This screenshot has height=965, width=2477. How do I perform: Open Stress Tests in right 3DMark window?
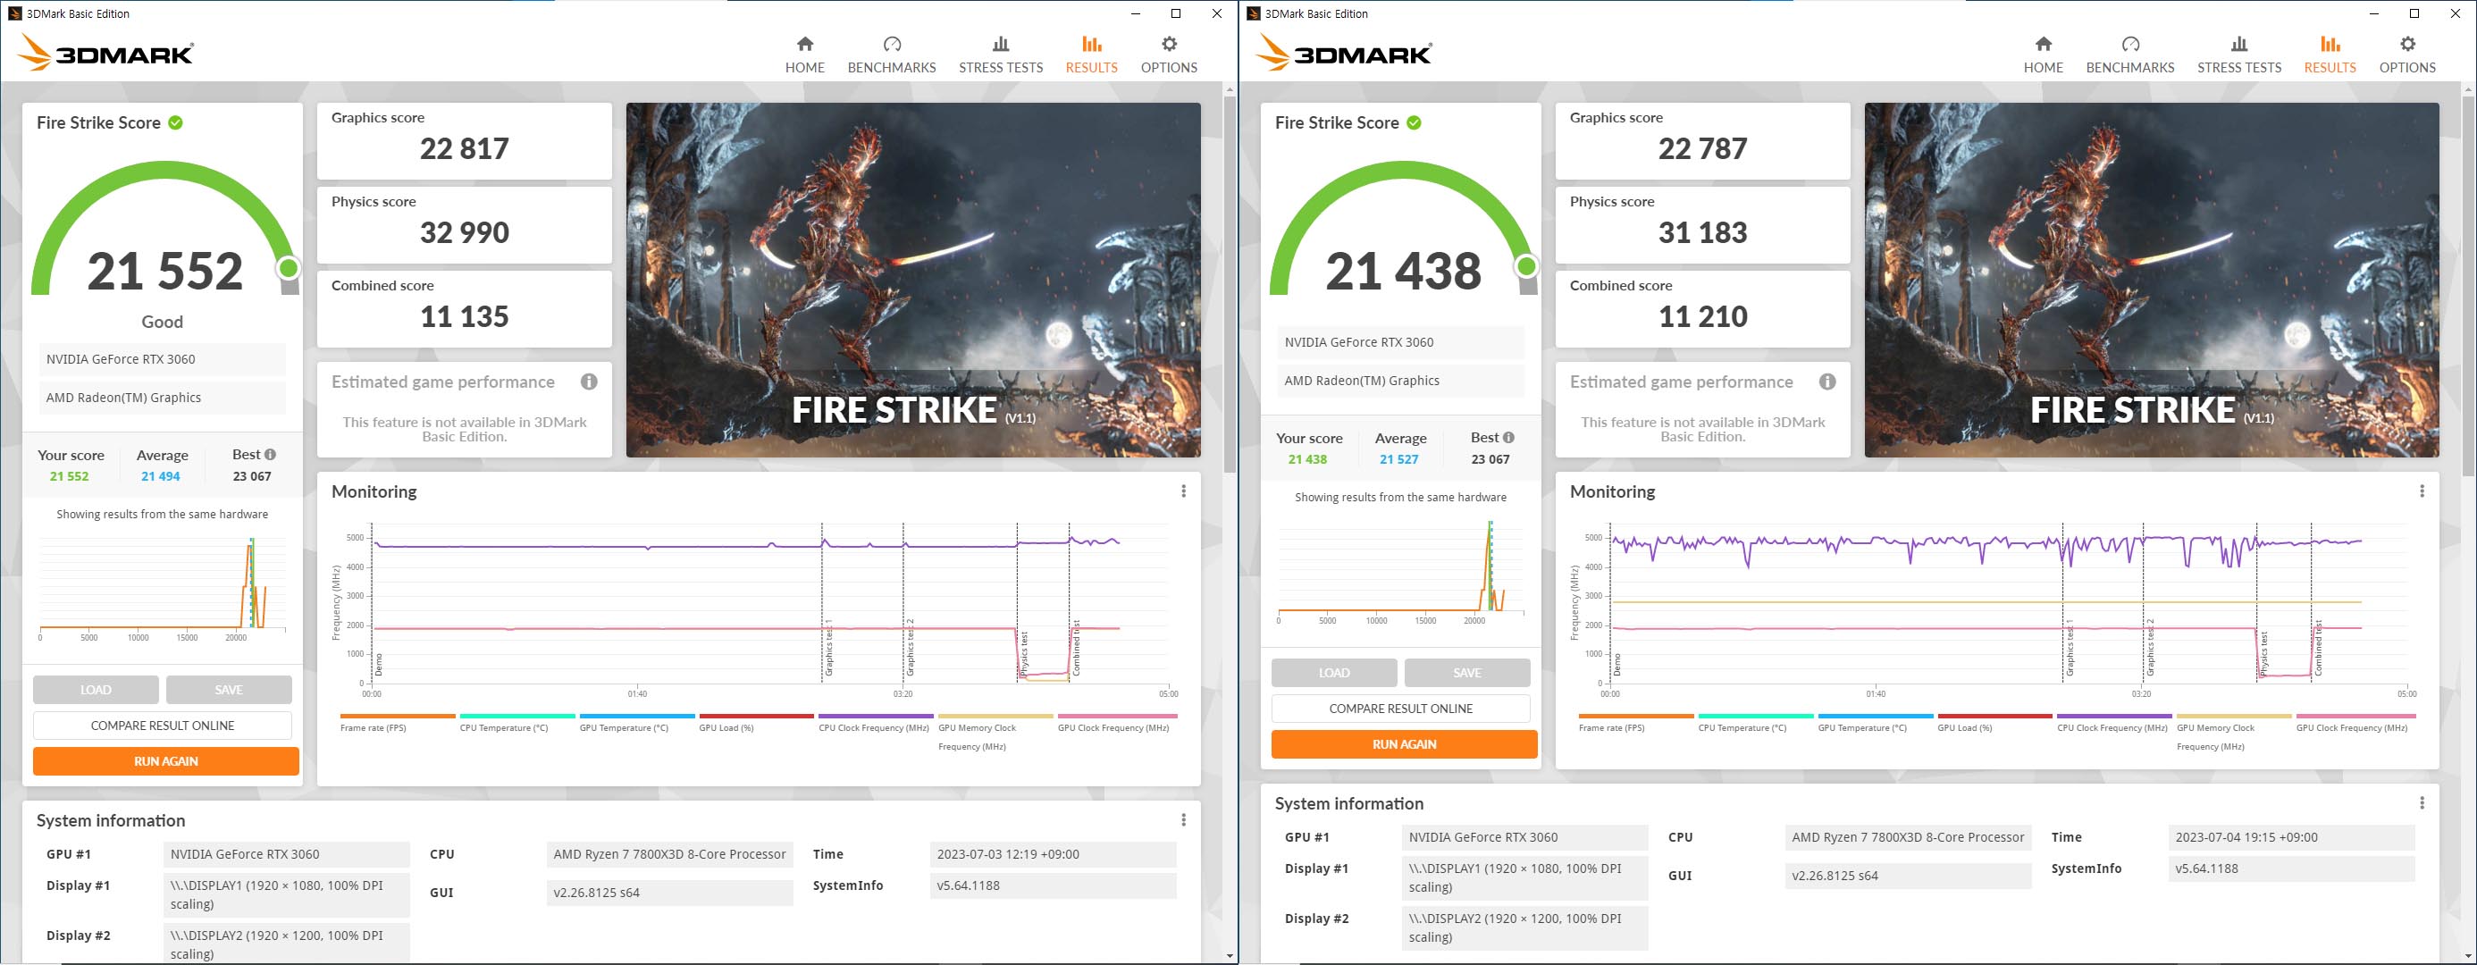(2238, 55)
